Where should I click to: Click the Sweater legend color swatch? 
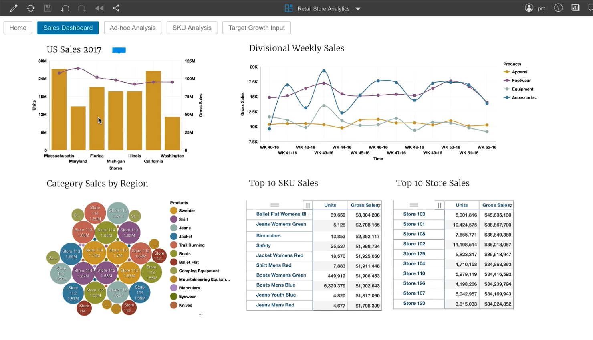174,210
